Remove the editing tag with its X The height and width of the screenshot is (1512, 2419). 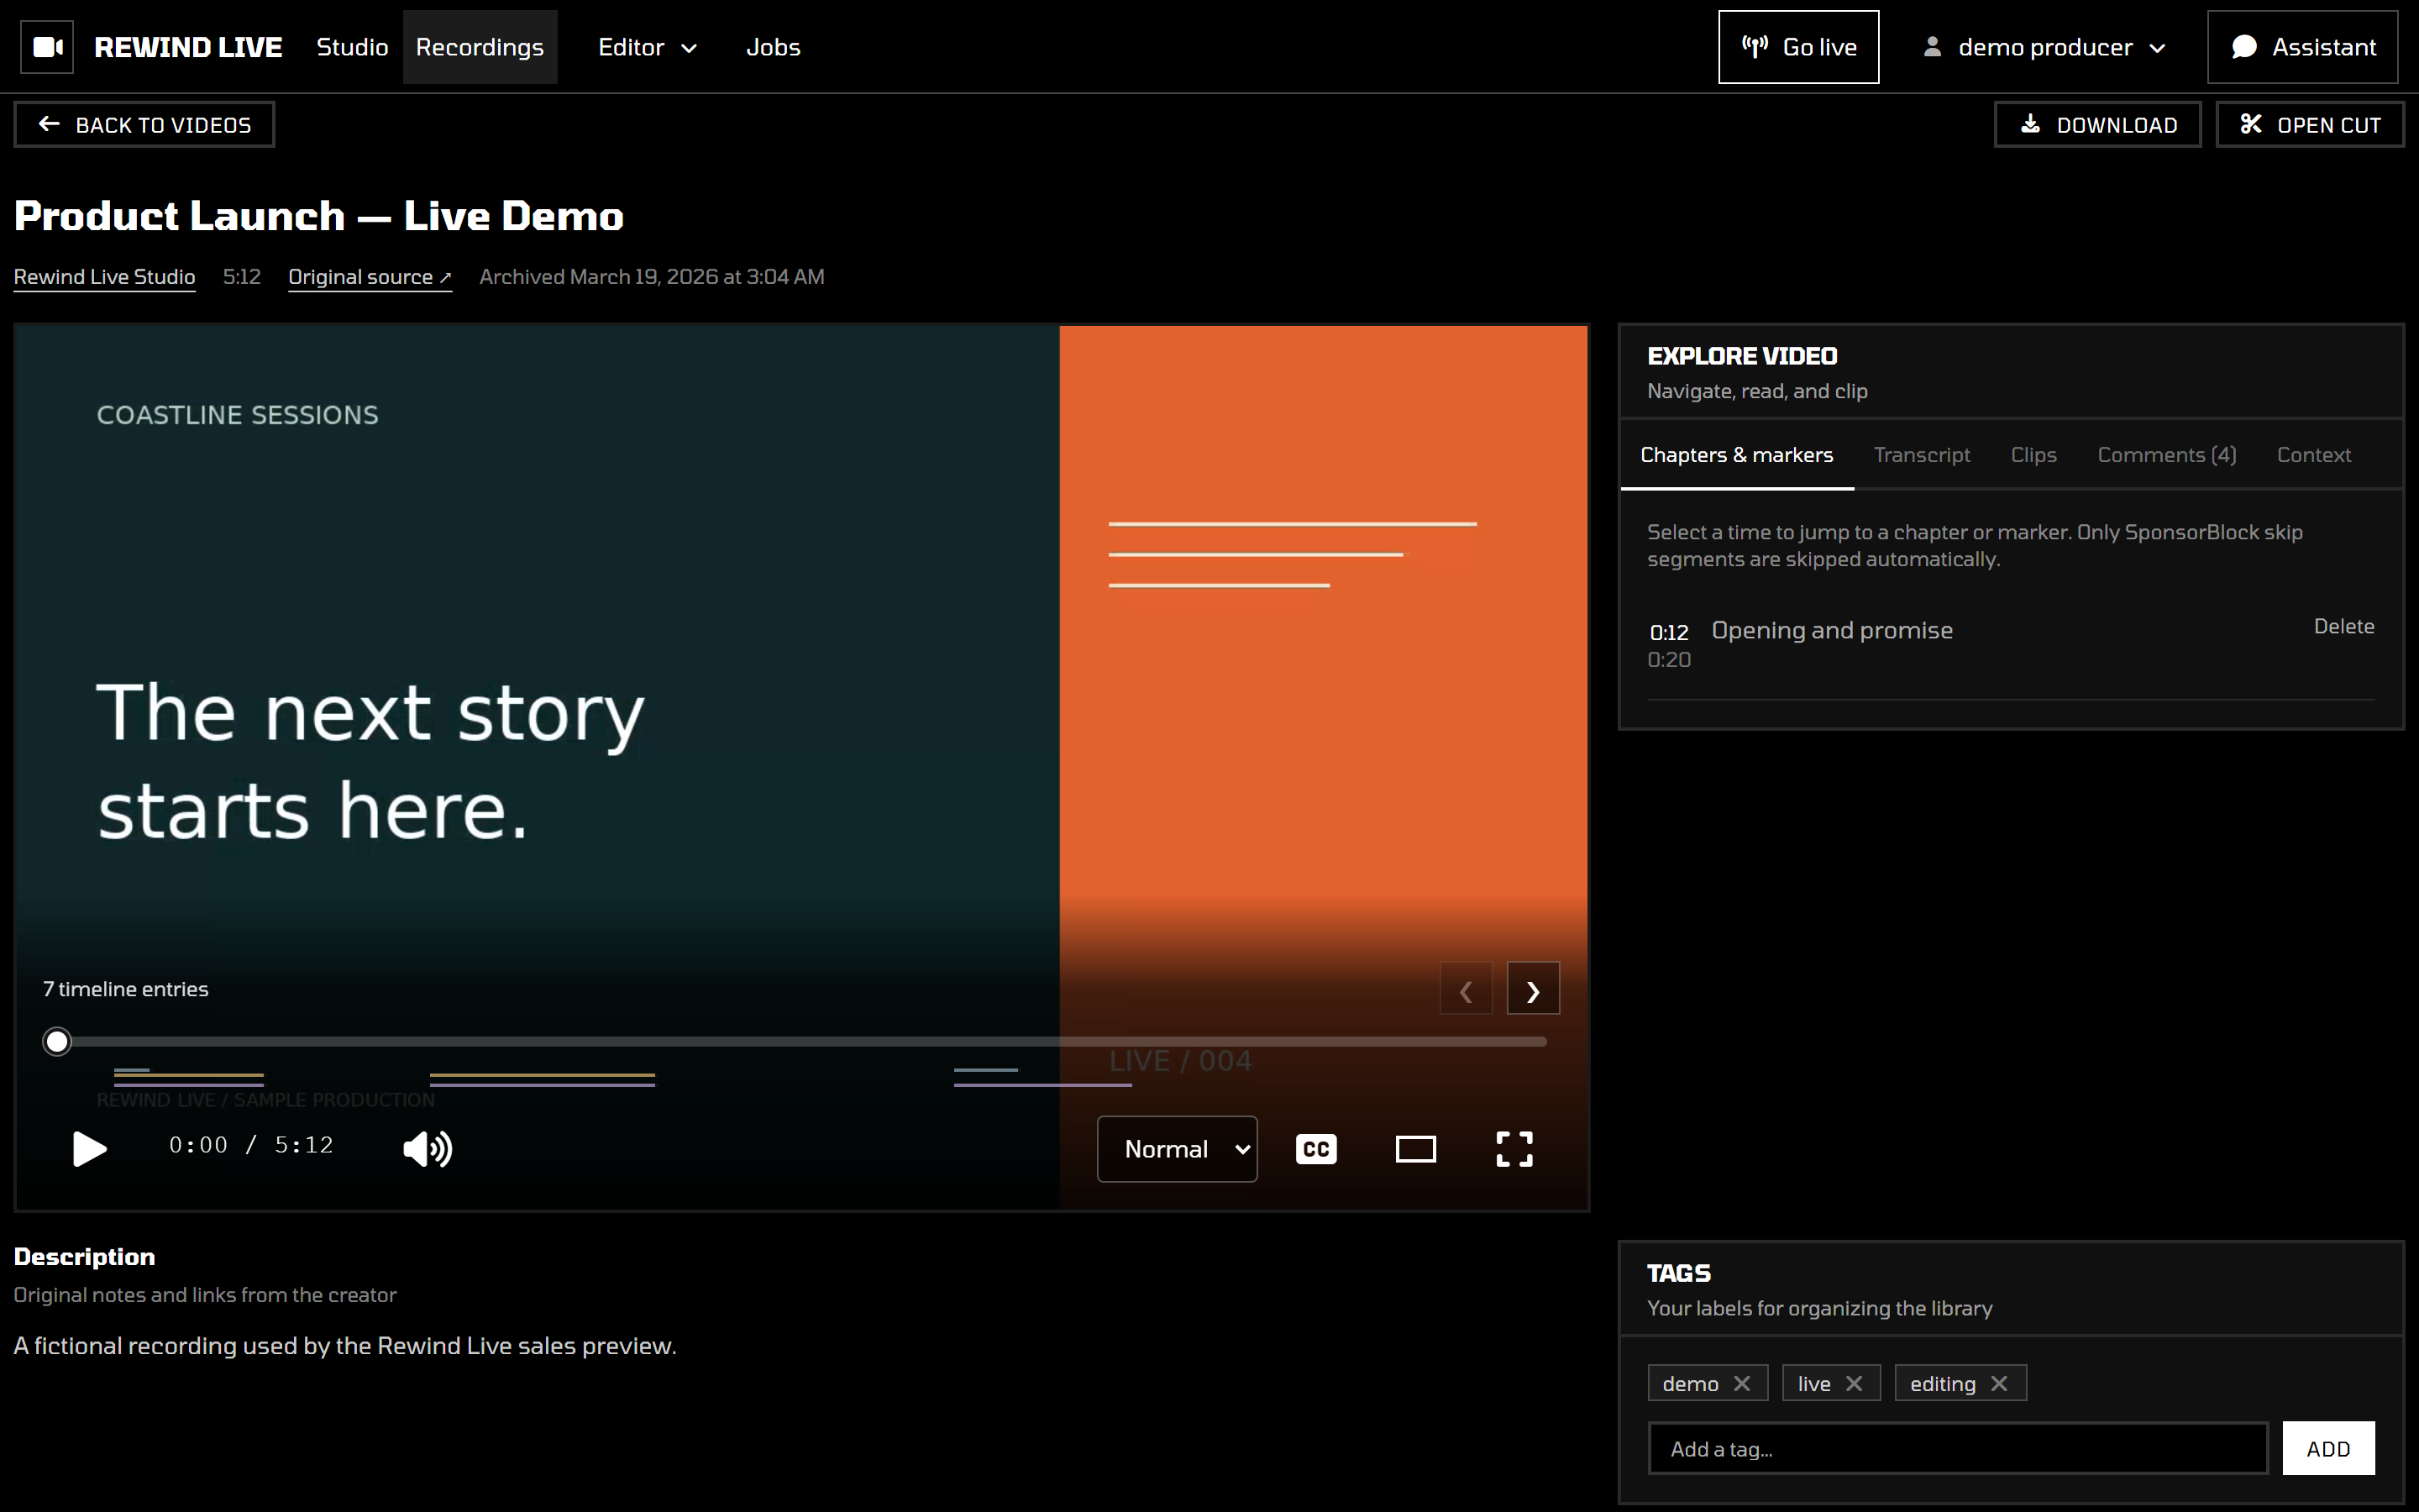(x=1999, y=1383)
